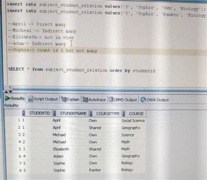Select the 'Geography' cell in April's row
This screenshot has width=207, height=180.
click(131, 128)
